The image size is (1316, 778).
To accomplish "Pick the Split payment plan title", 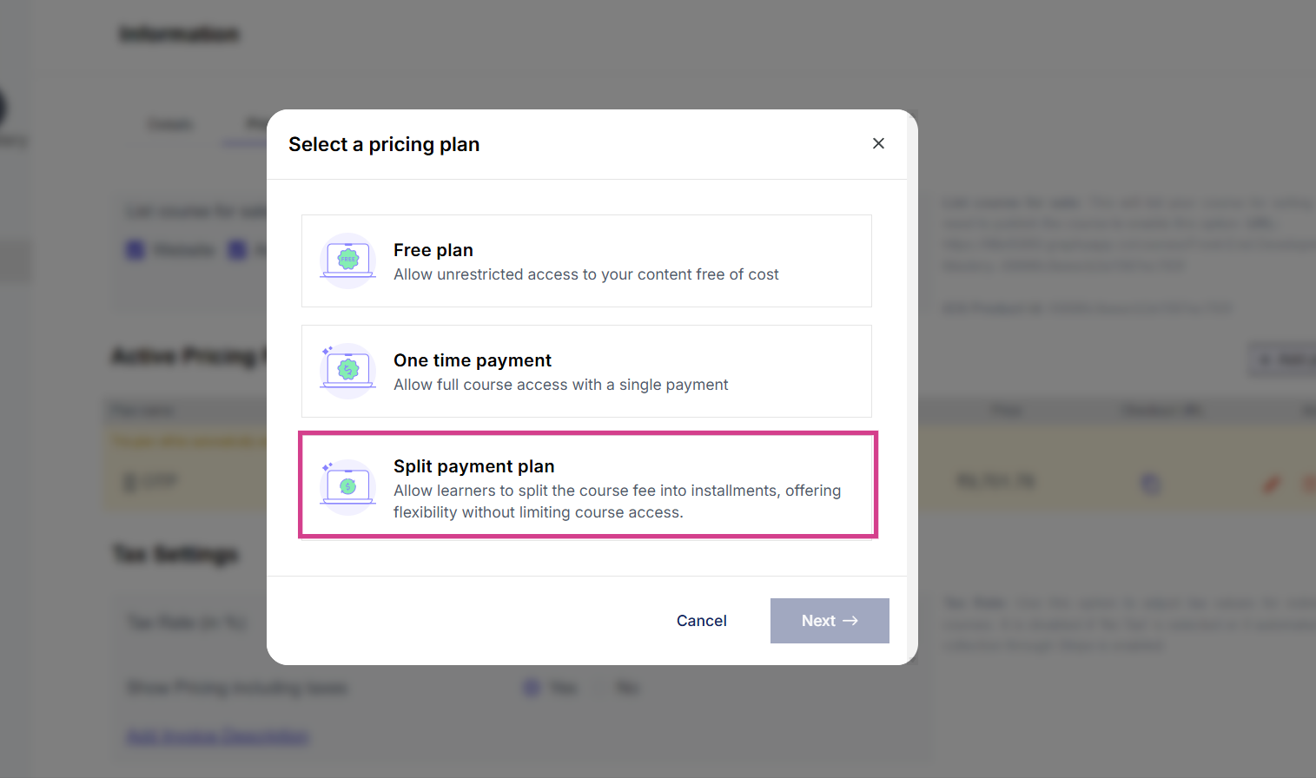I will [473, 466].
